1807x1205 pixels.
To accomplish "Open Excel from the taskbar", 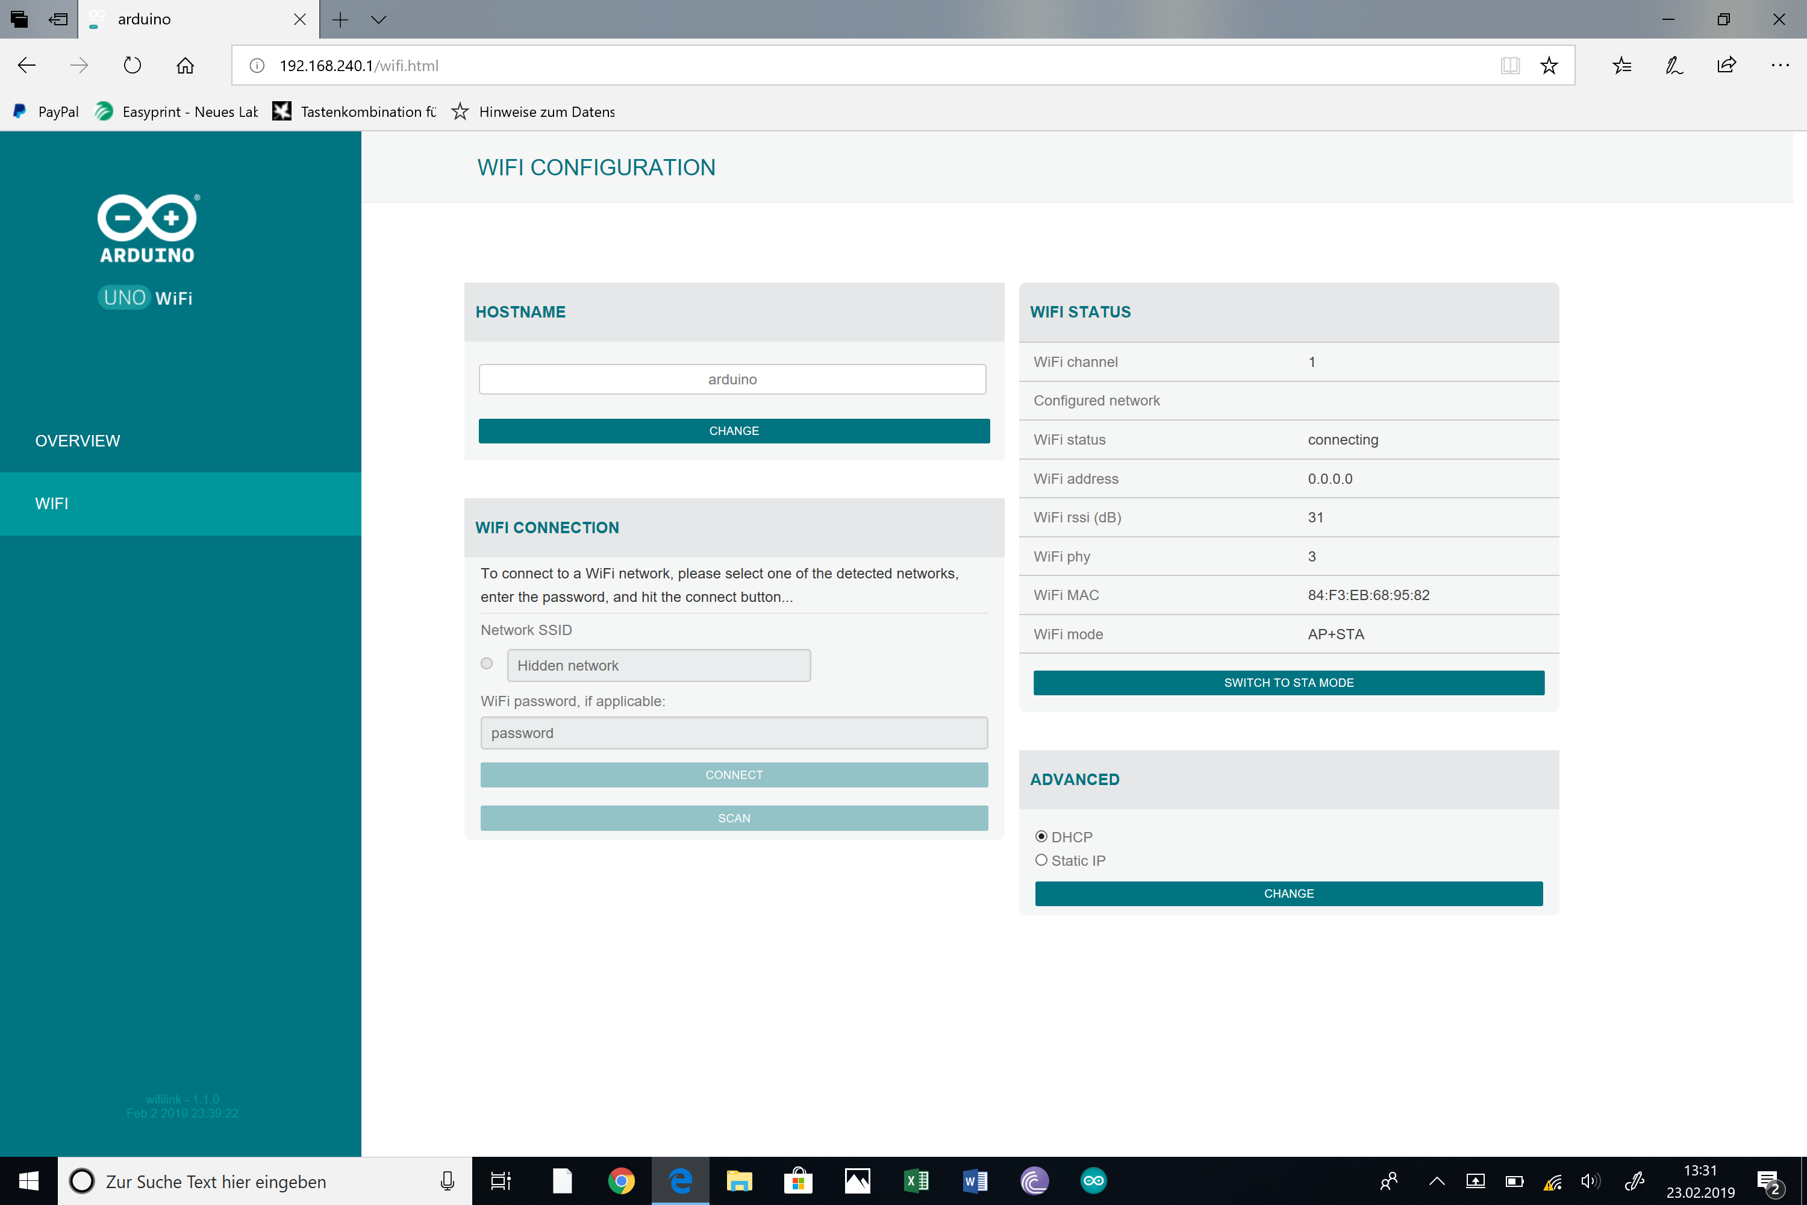I will click(917, 1181).
